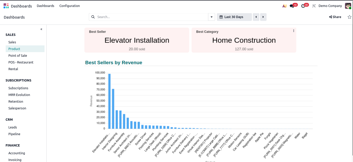Click the Elevator Installation revenue bar
The image size is (353, 162).
[x=109, y=101]
